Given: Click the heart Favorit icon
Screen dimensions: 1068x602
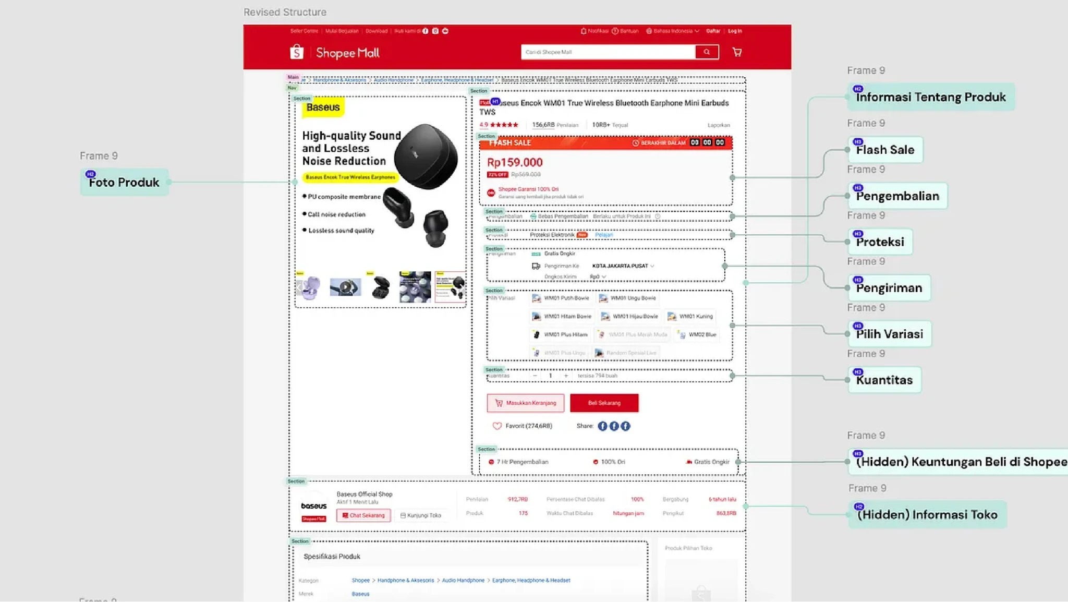Looking at the screenshot, I should point(497,426).
